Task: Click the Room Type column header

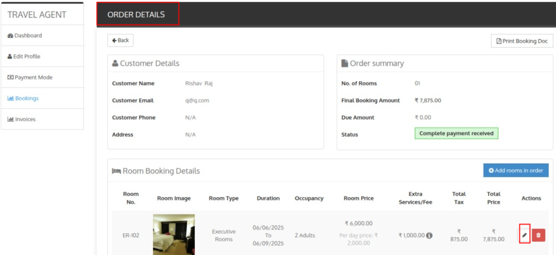Action: 224,198
